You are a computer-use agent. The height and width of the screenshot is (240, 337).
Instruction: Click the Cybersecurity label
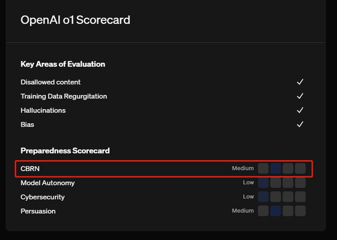point(42,197)
